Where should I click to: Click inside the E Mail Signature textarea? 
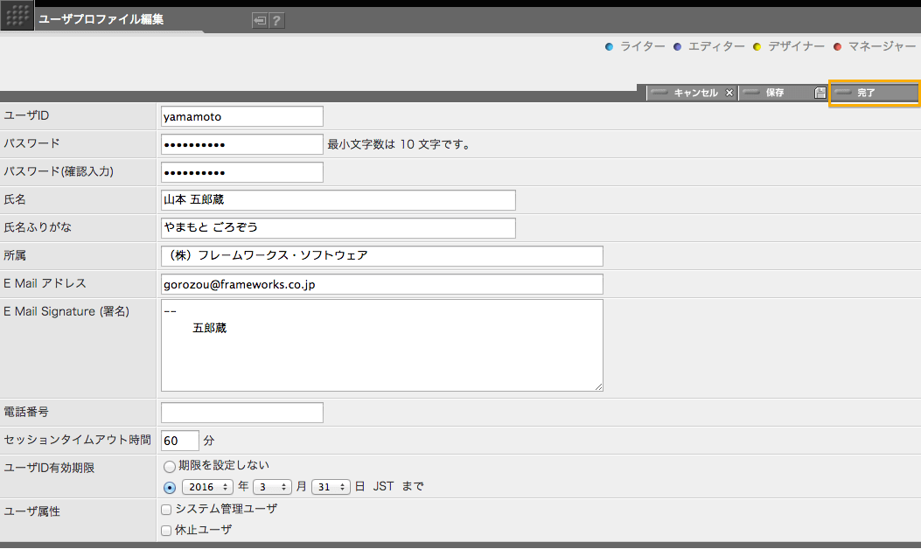pos(382,345)
